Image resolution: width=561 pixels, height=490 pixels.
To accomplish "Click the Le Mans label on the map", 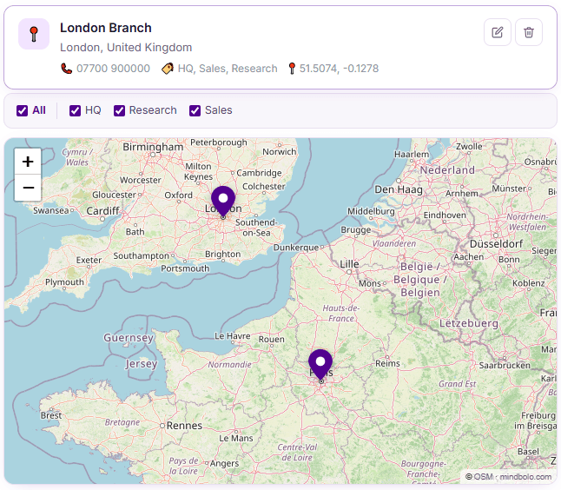I will click(236, 439).
